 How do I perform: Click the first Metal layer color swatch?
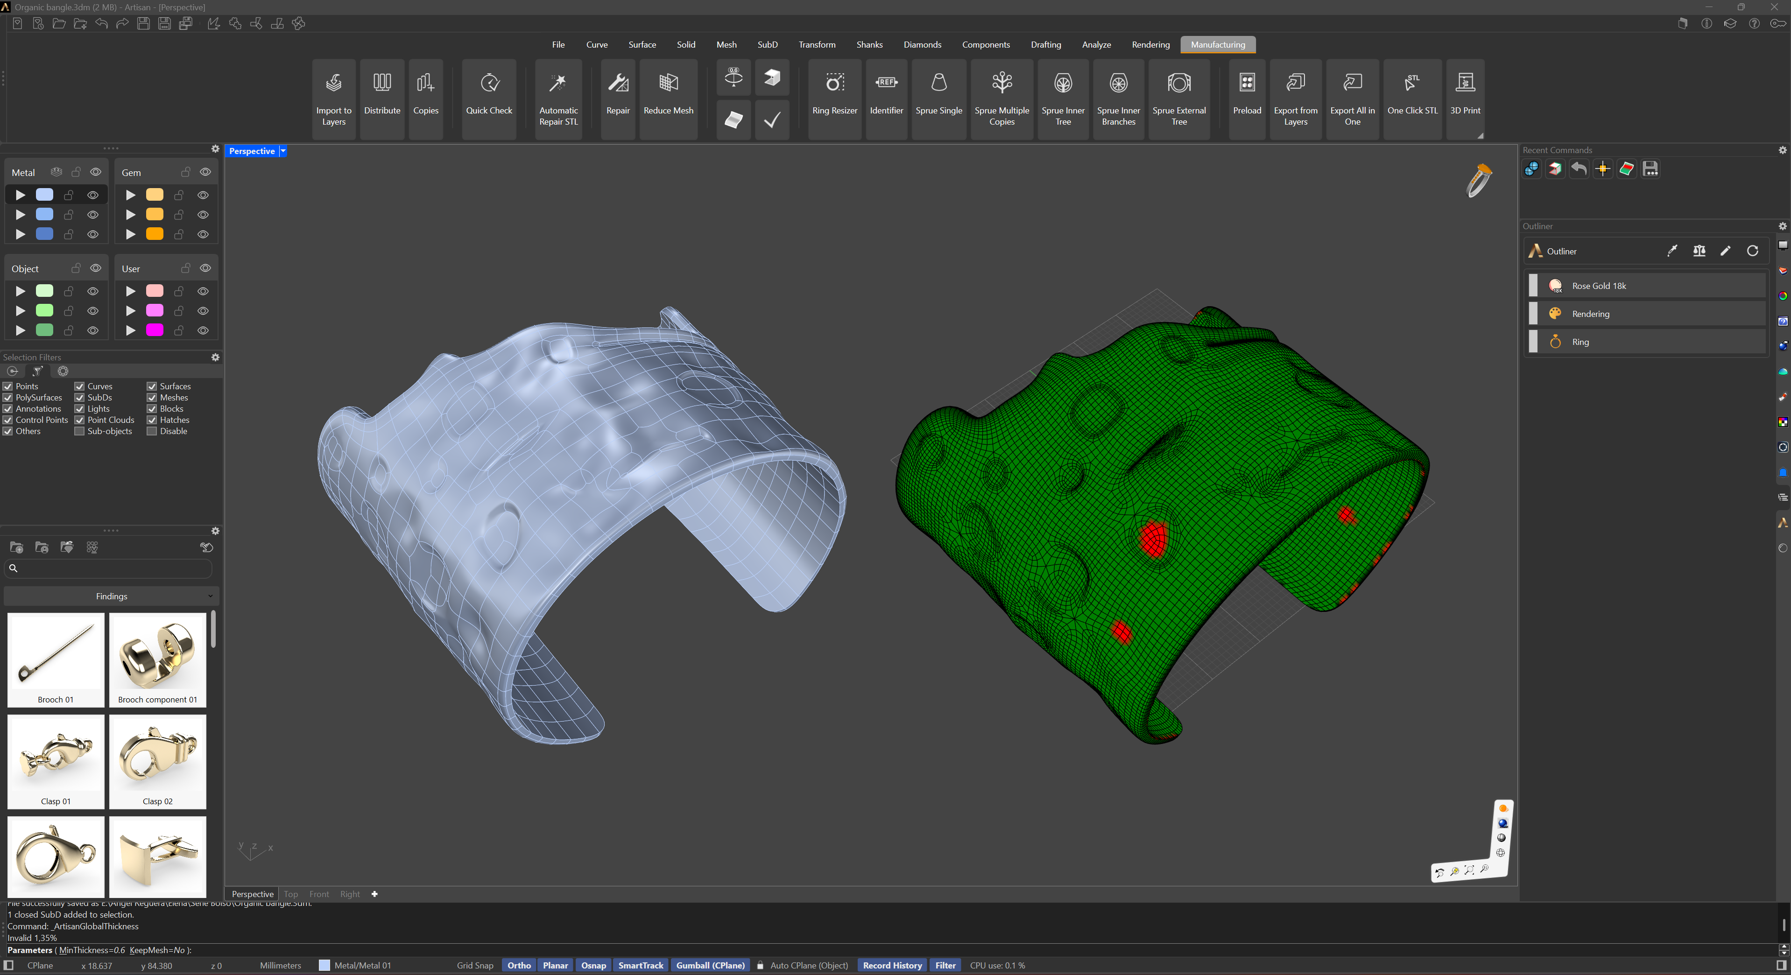click(x=44, y=195)
